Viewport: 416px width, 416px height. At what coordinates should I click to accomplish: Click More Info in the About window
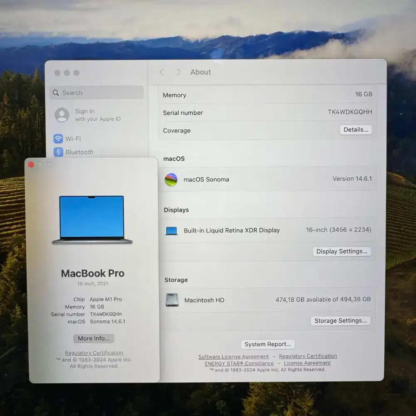[x=93, y=338]
